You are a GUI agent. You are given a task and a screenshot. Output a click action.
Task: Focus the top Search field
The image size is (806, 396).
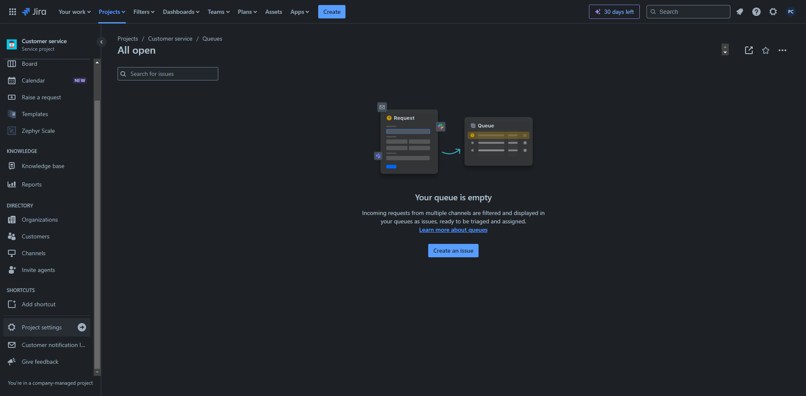(x=688, y=12)
